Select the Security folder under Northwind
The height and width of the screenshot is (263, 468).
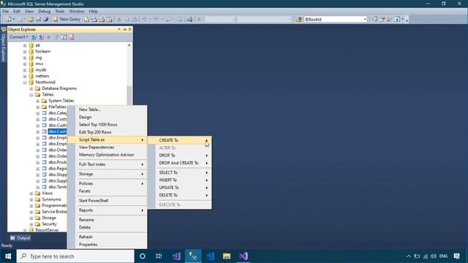pyautogui.click(x=49, y=224)
